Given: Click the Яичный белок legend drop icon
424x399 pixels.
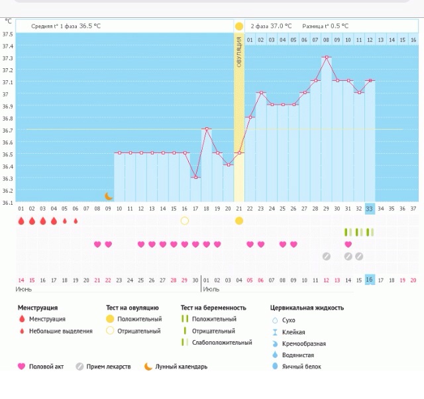Looking at the screenshot, I should (275, 367).
